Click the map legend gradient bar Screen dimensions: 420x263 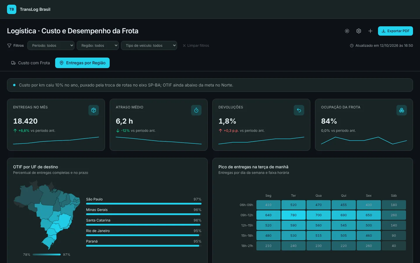click(47, 255)
